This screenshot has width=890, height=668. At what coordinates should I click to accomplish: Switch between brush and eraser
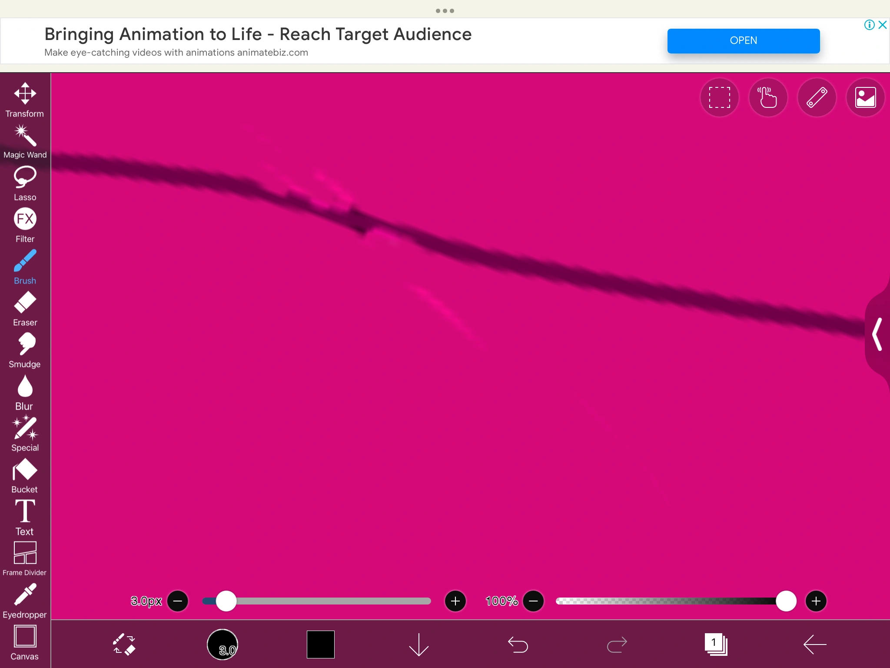(124, 644)
